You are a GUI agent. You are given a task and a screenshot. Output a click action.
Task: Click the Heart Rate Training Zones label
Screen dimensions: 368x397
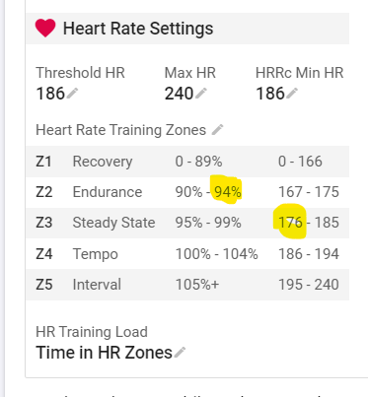[120, 130]
